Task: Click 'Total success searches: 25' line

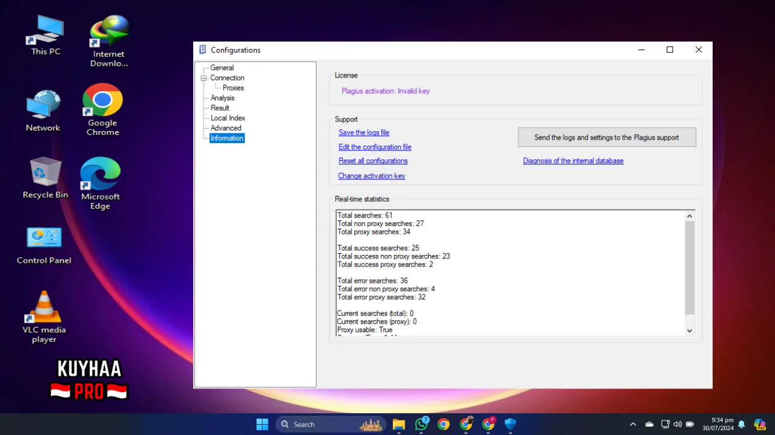Action: tap(378, 248)
